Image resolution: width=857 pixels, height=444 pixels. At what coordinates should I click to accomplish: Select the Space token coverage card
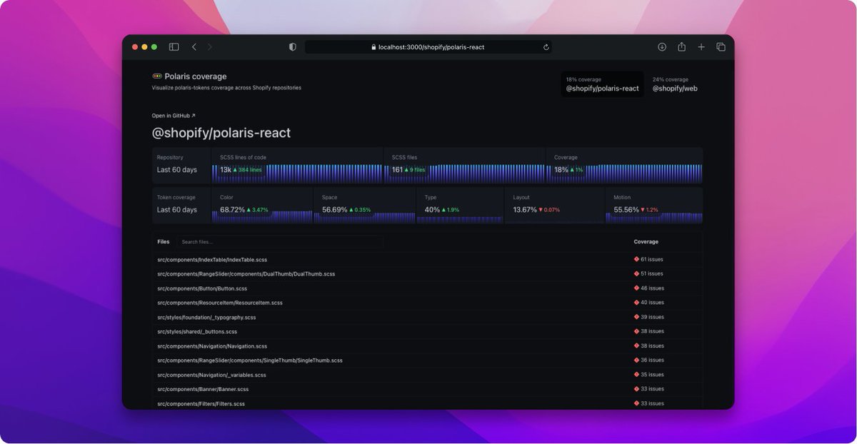(364, 206)
